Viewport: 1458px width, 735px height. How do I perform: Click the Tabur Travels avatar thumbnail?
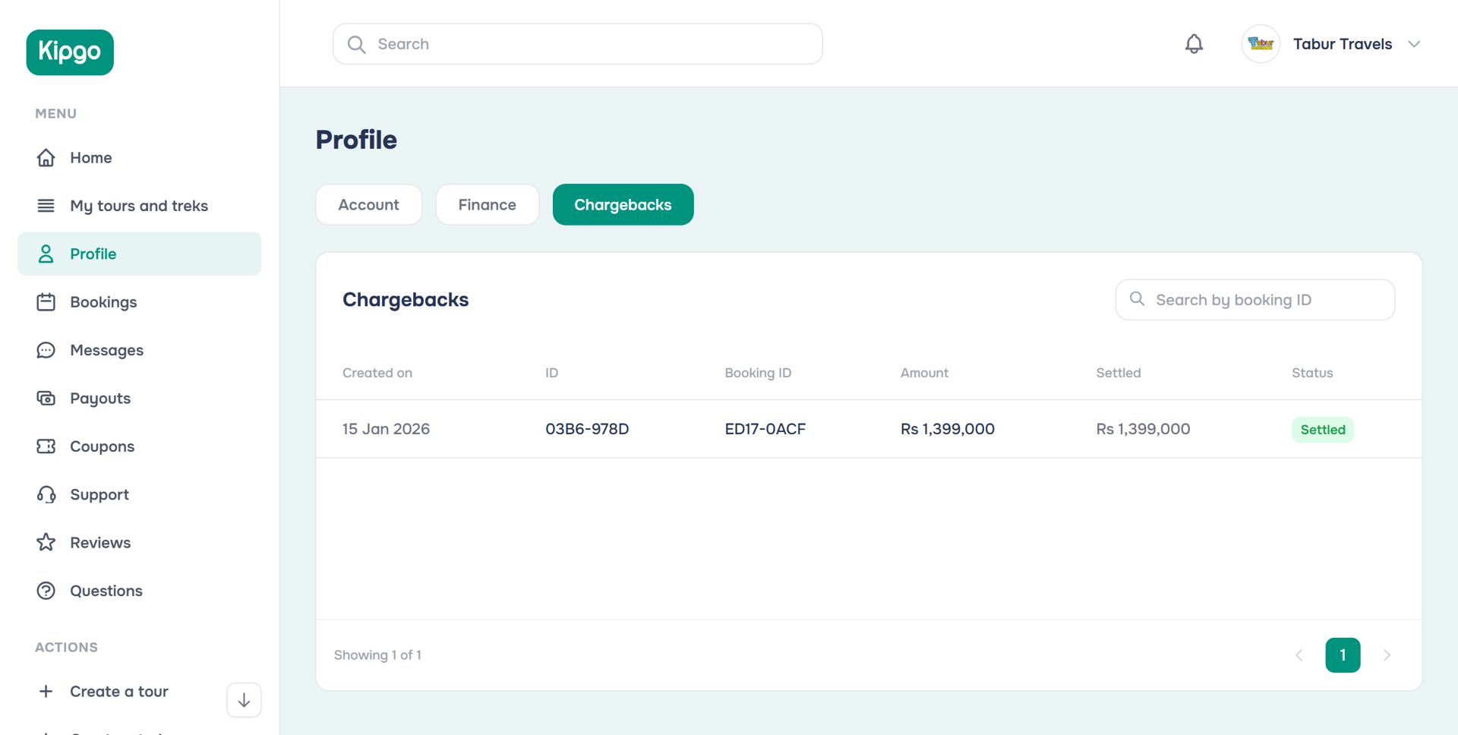click(1260, 43)
